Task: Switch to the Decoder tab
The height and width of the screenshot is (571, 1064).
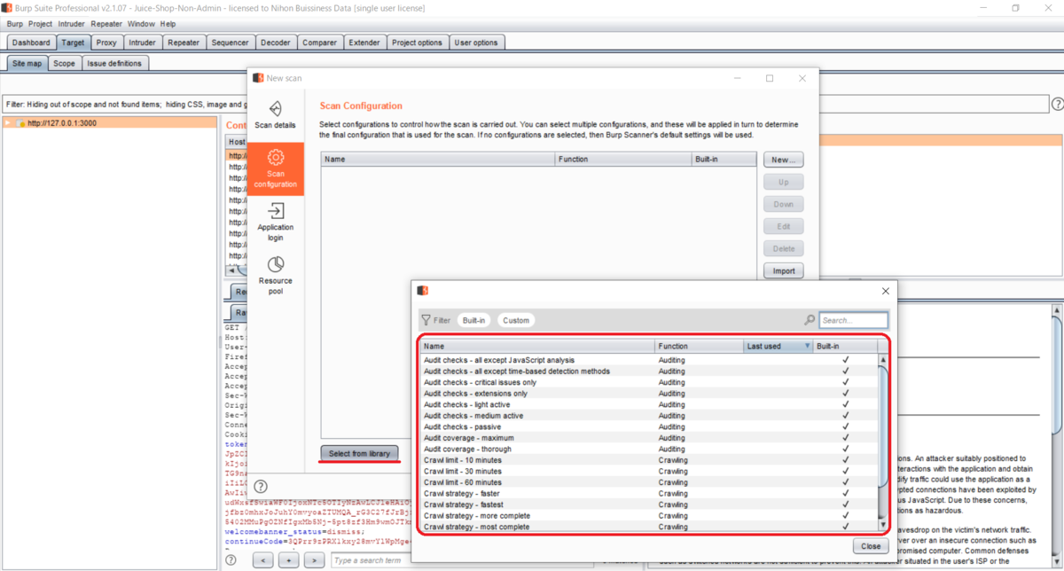Action: 275,43
